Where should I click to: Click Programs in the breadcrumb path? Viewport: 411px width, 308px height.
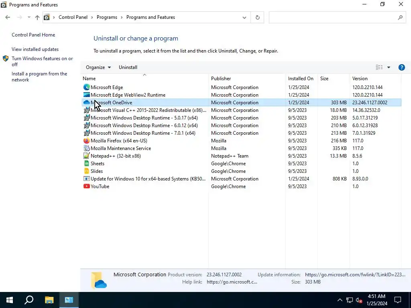tap(107, 17)
